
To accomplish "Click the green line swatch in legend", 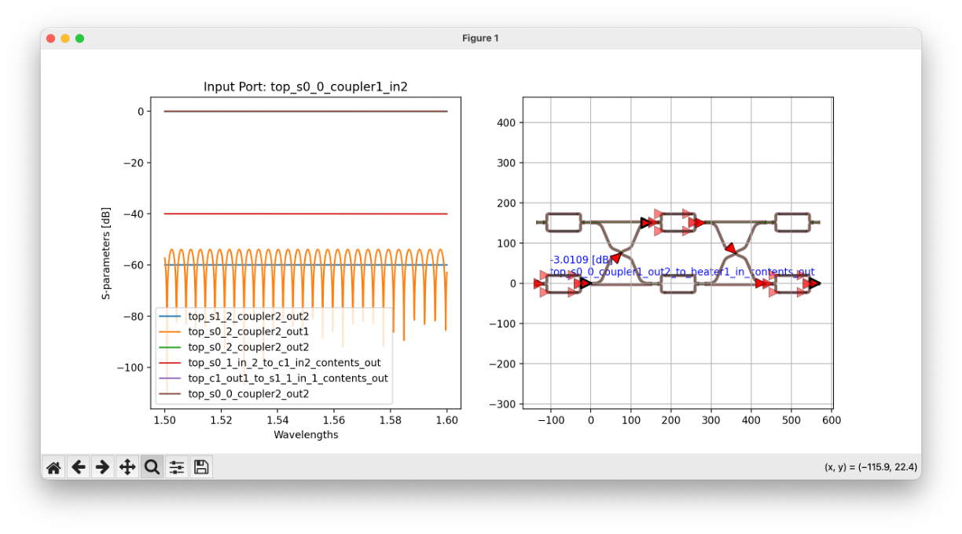I will coord(170,347).
